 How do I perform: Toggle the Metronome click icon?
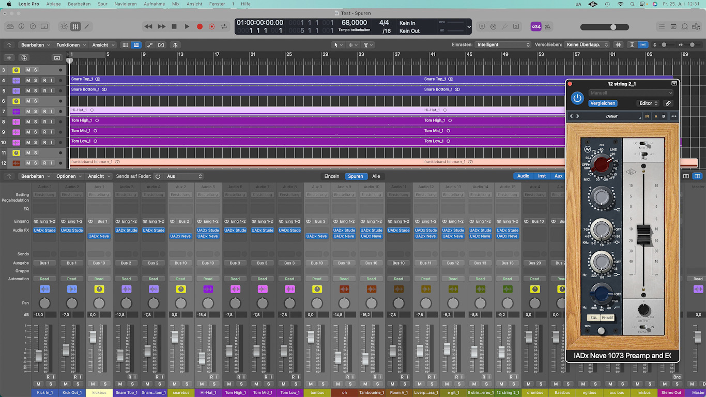[x=548, y=26]
